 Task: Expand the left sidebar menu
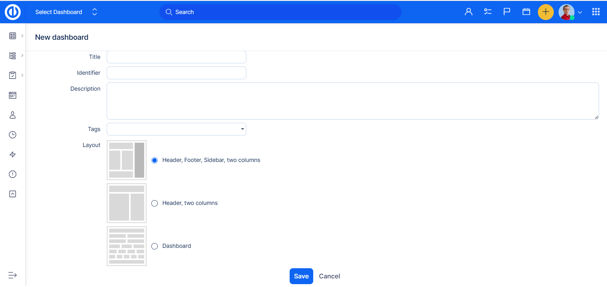12,275
